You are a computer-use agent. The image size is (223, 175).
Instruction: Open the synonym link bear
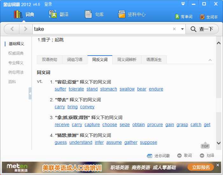pyautogui.click(x=142, y=89)
